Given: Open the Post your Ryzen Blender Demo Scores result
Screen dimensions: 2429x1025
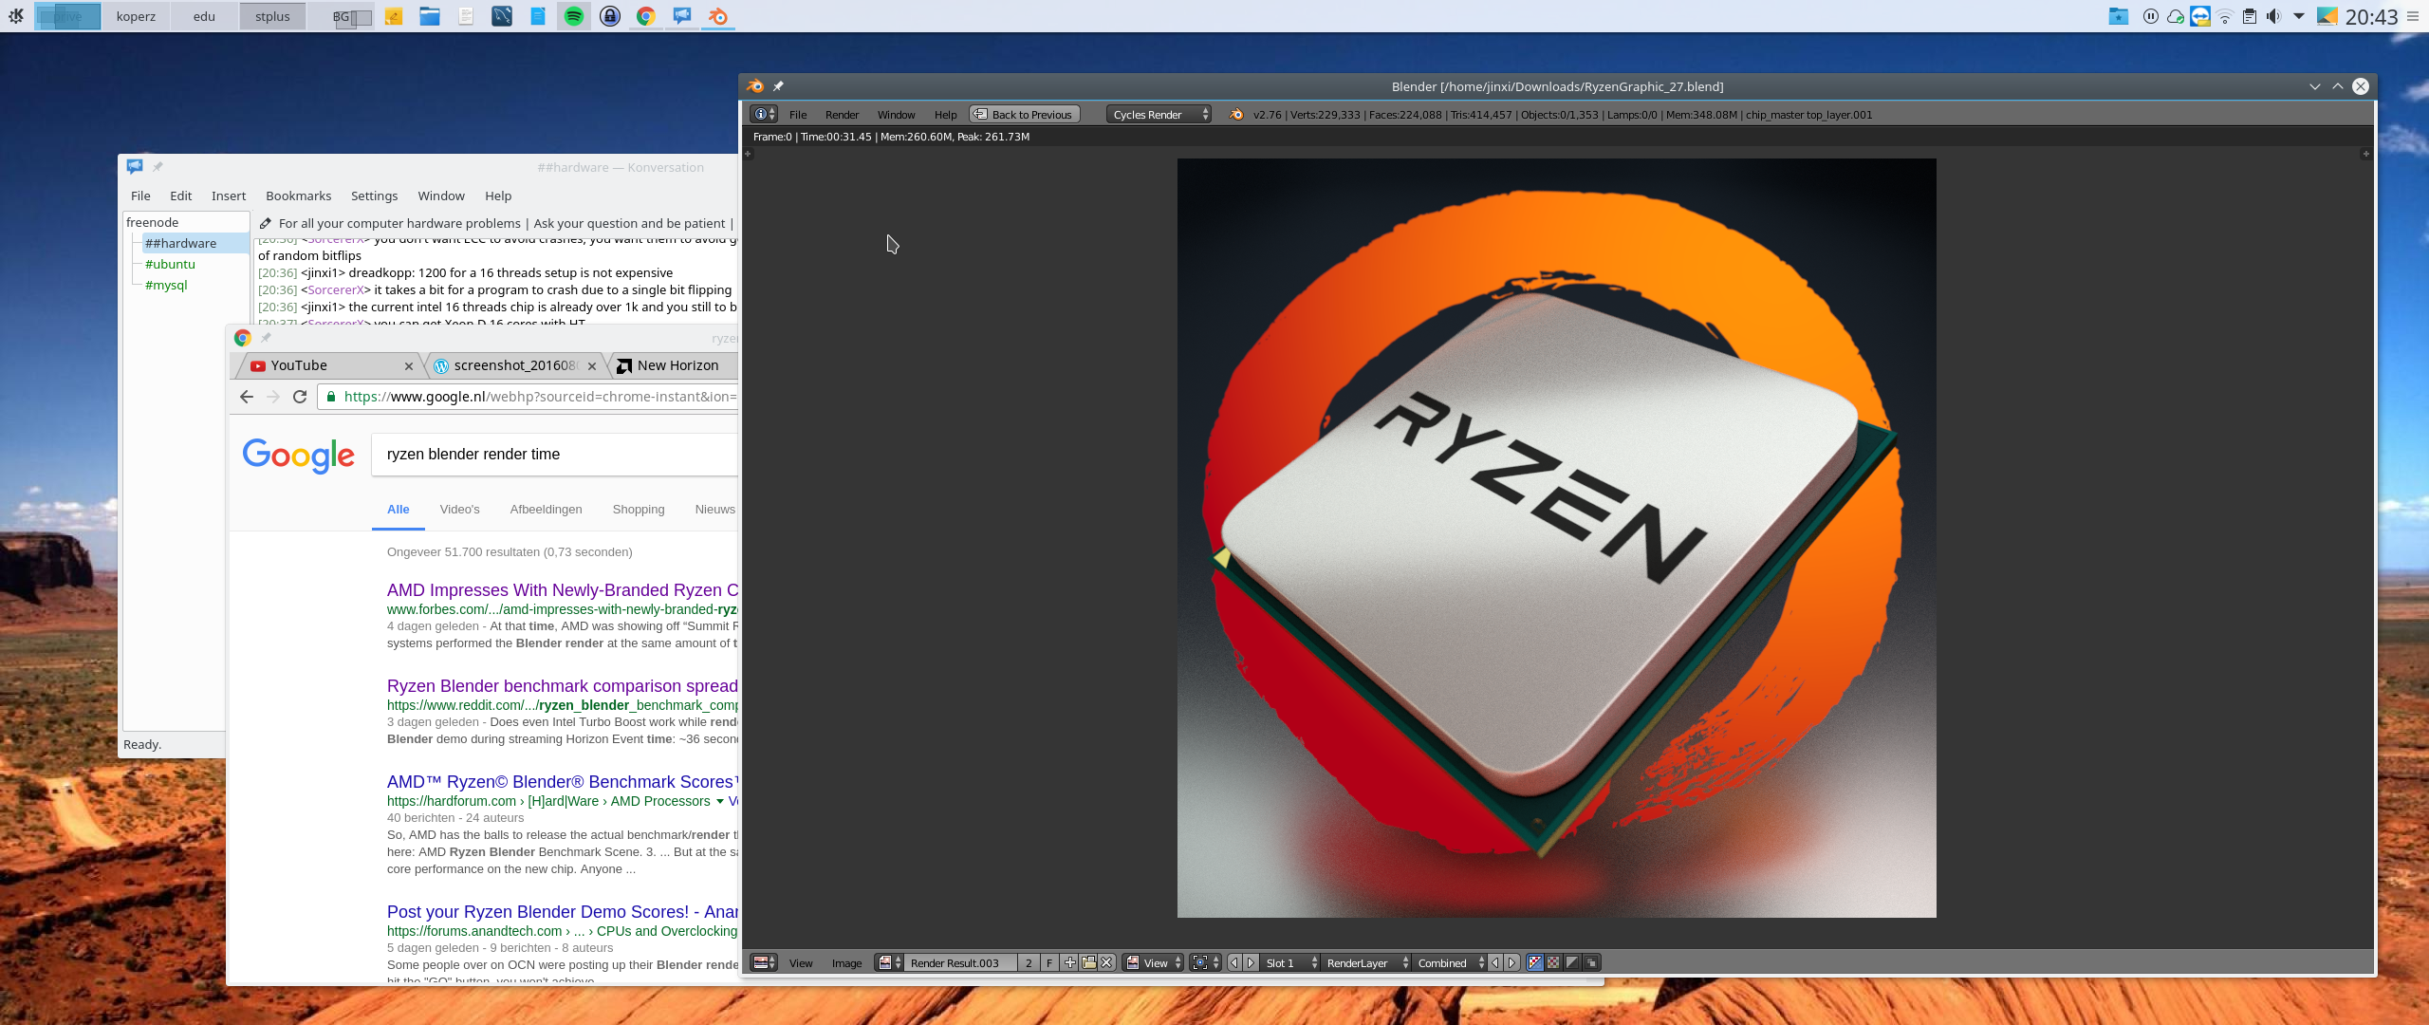Looking at the screenshot, I should pos(563,912).
